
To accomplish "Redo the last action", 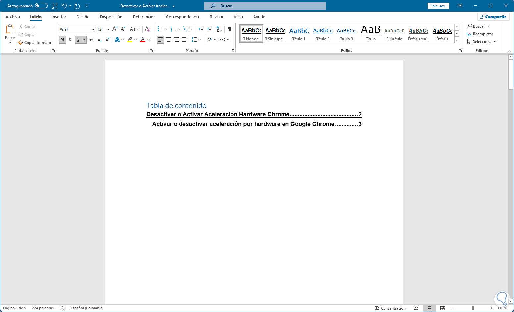I will pyautogui.click(x=77, y=6).
